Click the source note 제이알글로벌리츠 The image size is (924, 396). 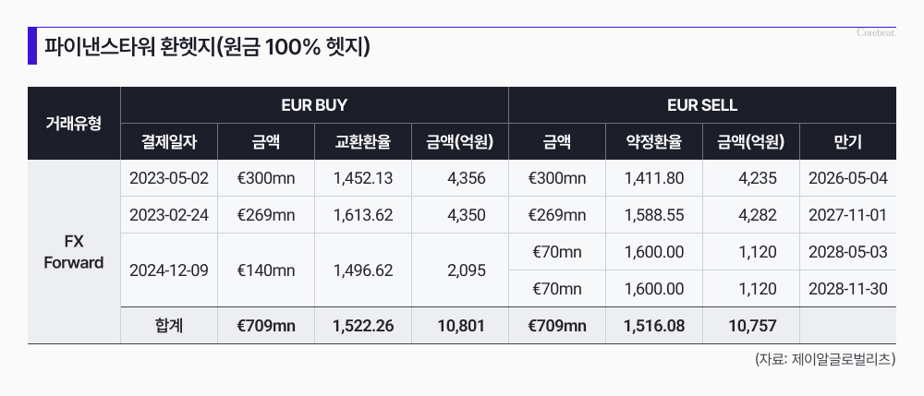pyautogui.click(x=824, y=361)
